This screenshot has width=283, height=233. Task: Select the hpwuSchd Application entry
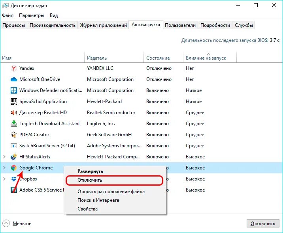point(43,101)
